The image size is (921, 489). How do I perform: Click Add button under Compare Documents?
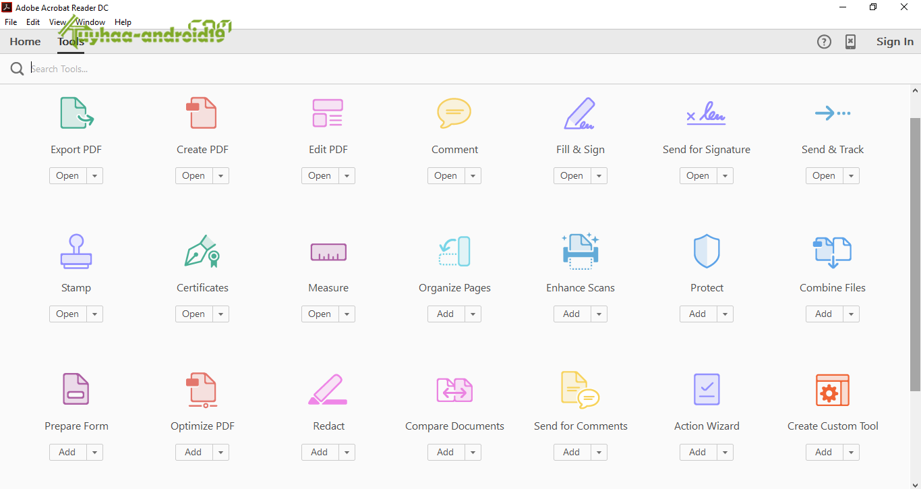(x=446, y=453)
